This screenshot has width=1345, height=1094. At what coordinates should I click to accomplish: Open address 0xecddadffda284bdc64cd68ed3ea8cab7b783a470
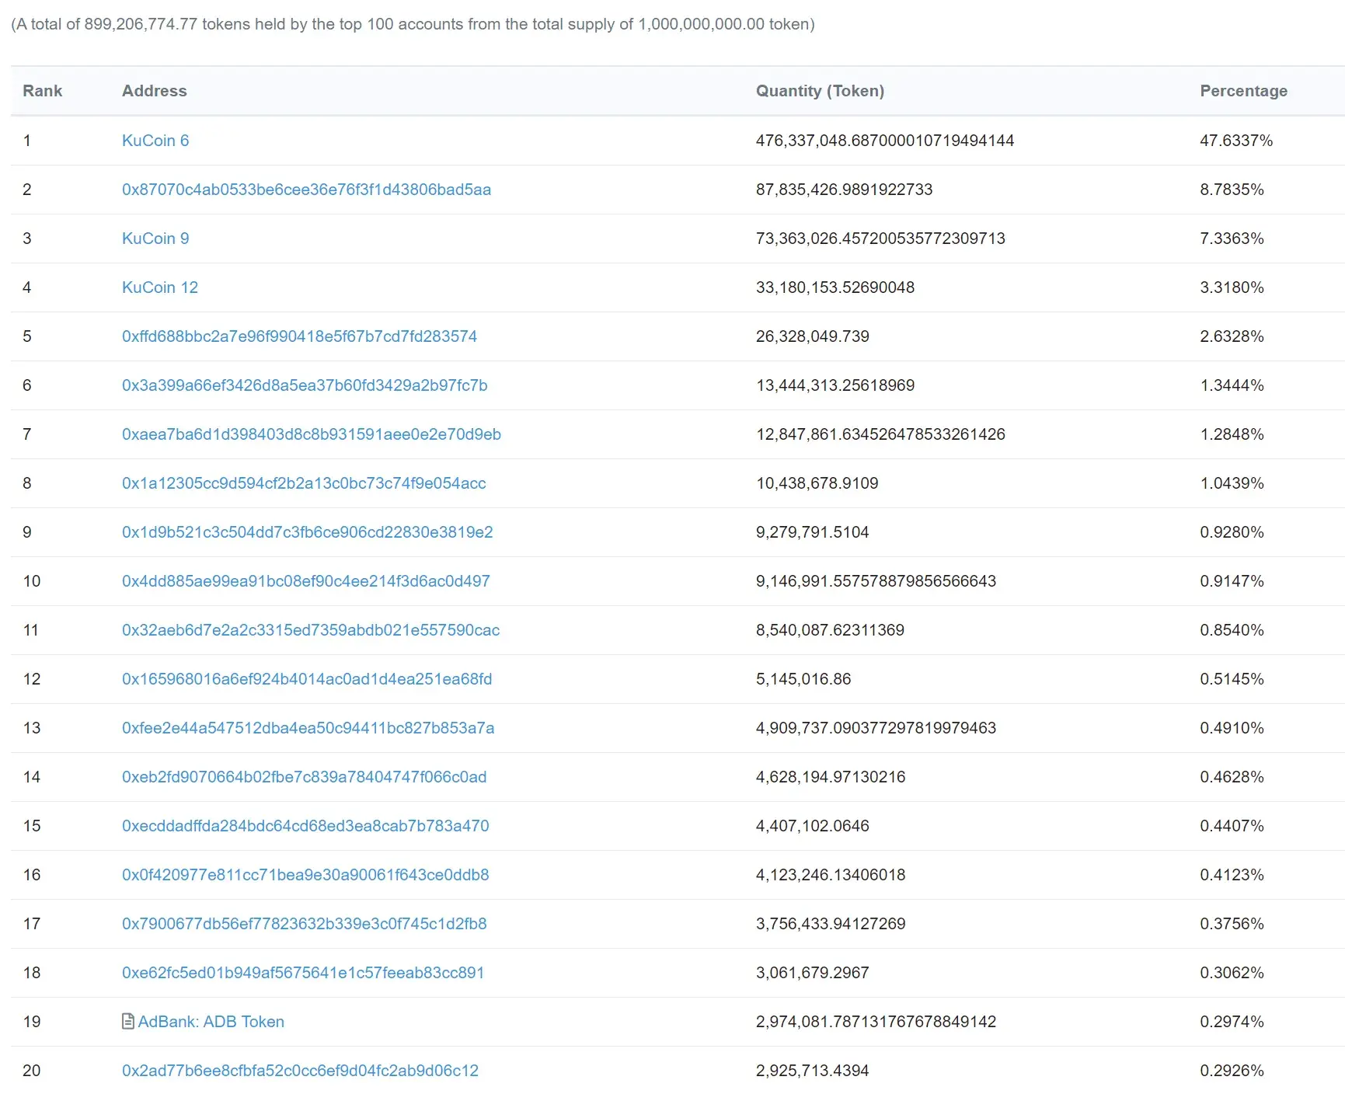[x=305, y=826]
